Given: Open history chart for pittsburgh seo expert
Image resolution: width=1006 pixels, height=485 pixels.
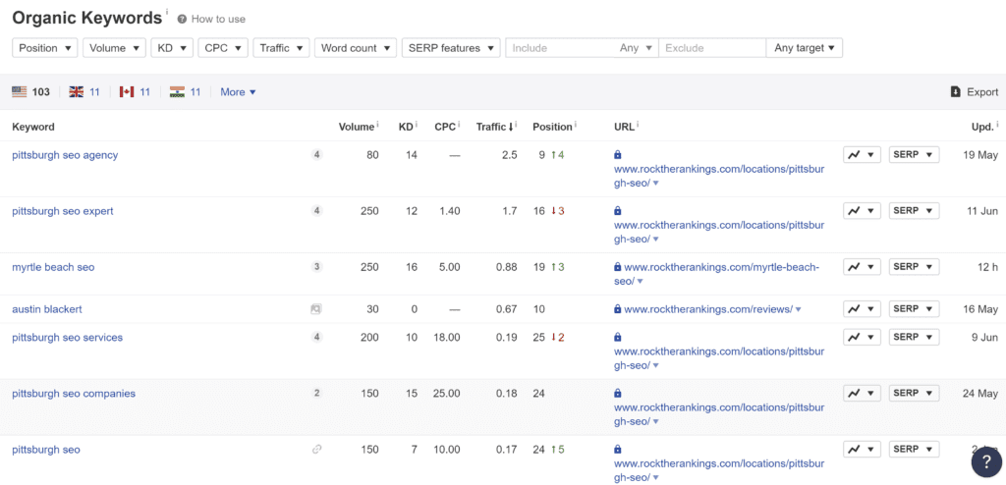Looking at the screenshot, I should tap(861, 210).
